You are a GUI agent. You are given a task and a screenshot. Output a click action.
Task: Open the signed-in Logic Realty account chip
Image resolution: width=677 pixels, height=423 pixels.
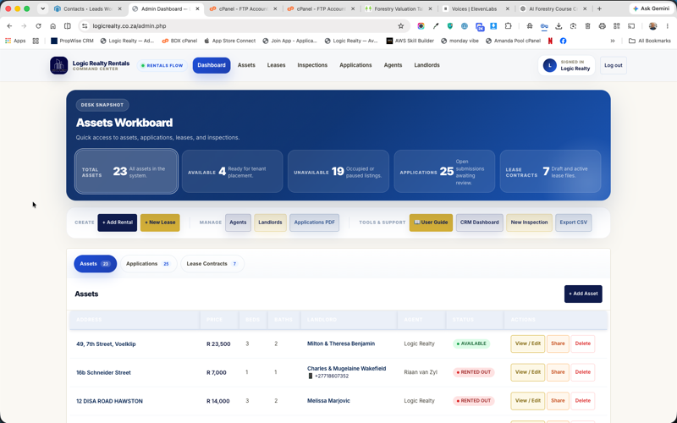[x=566, y=66]
